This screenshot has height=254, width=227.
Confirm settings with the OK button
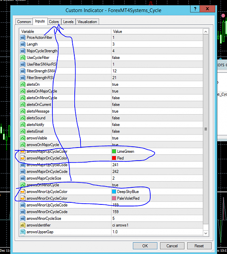(145, 246)
